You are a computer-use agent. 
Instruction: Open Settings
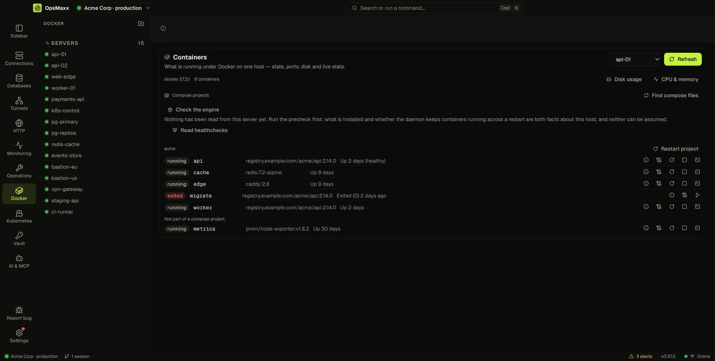19,336
